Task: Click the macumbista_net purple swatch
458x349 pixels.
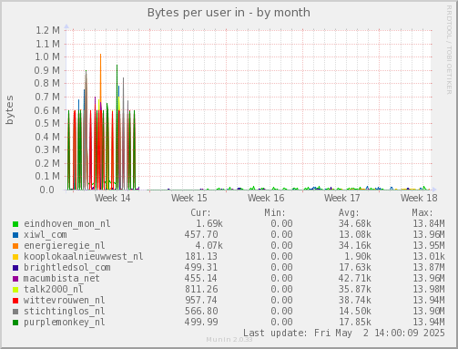Action: click(15, 279)
